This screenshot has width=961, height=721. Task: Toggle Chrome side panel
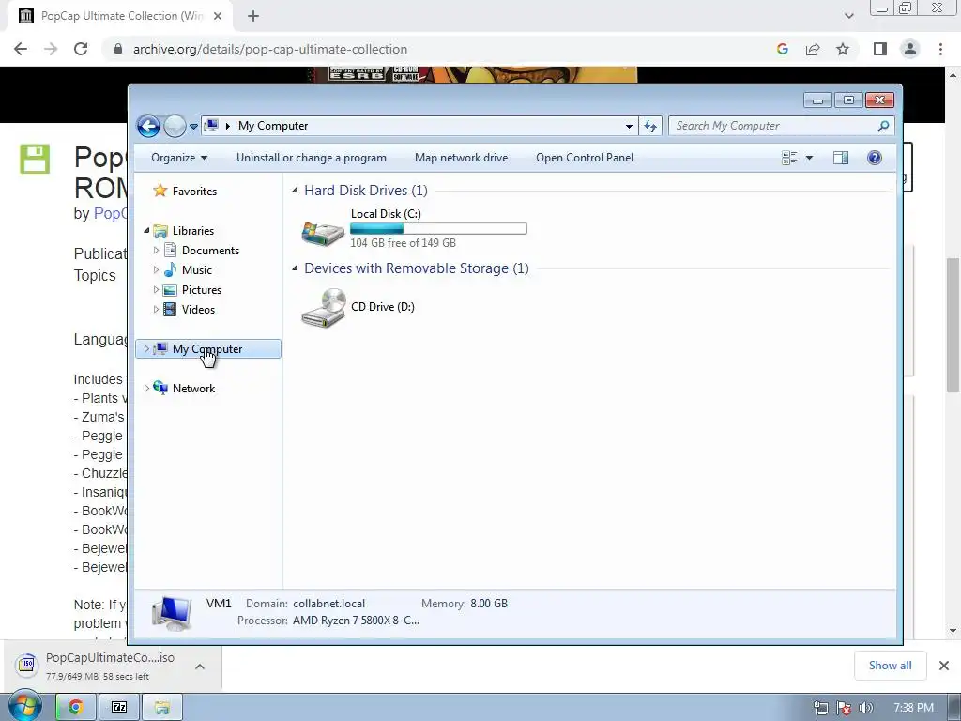[880, 49]
